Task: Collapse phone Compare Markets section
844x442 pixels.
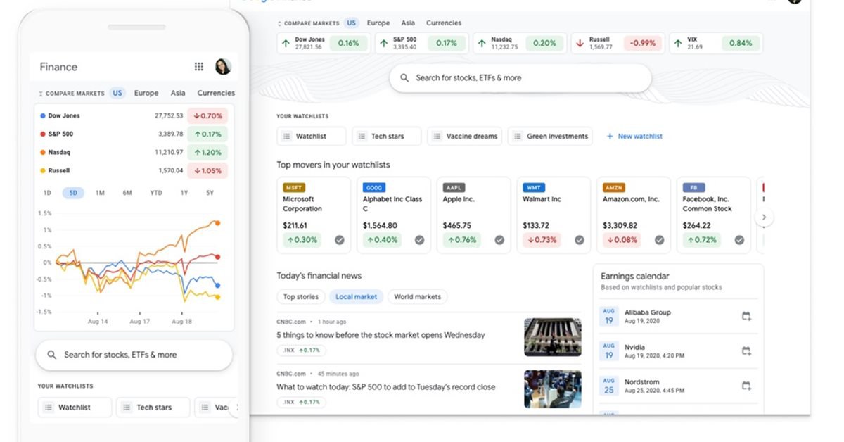Action: click(x=40, y=93)
